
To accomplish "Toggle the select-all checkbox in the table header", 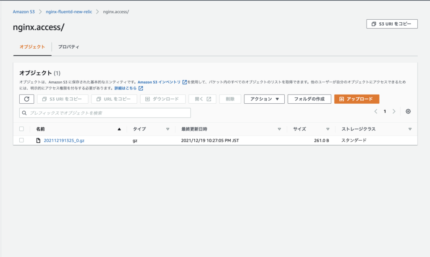I will tap(22, 129).
